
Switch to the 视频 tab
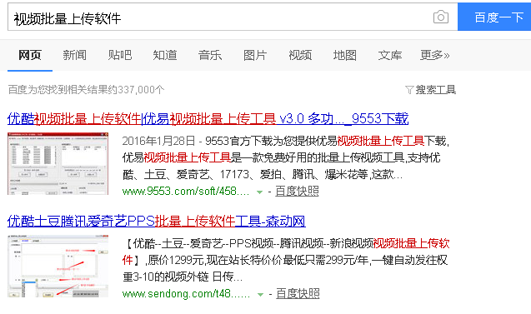click(x=300, y=55)
